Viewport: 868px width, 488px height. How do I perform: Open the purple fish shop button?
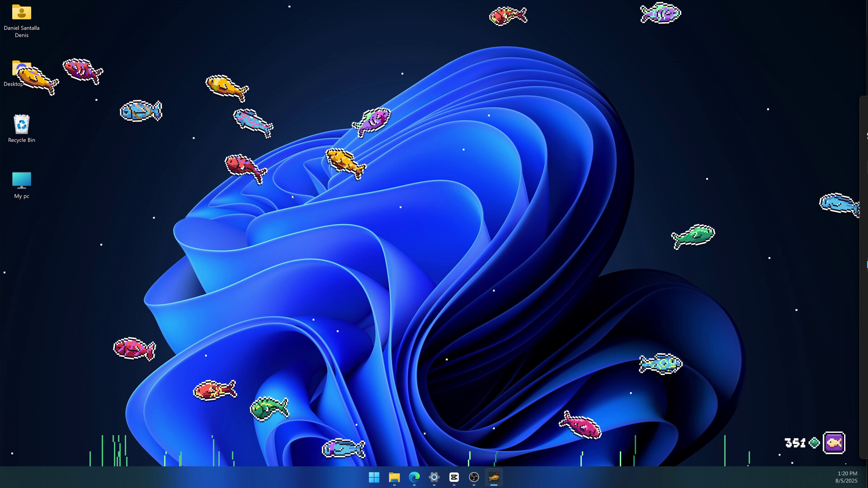(833, 442)
